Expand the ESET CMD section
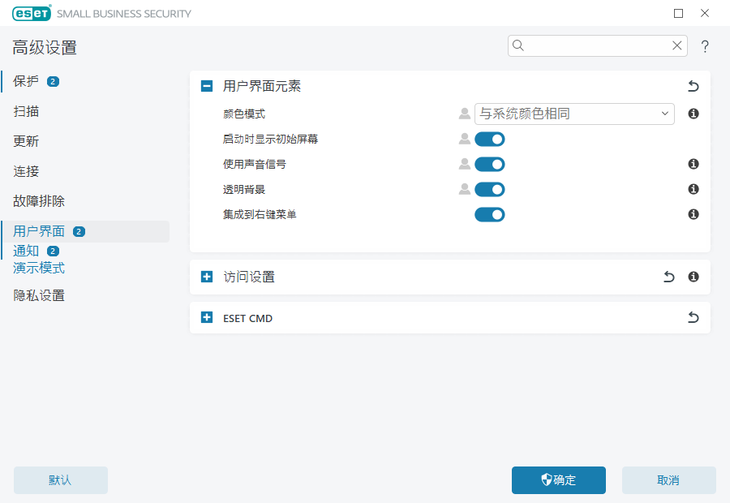This screenshot has width=730, height=503. (x=206, y=317)
